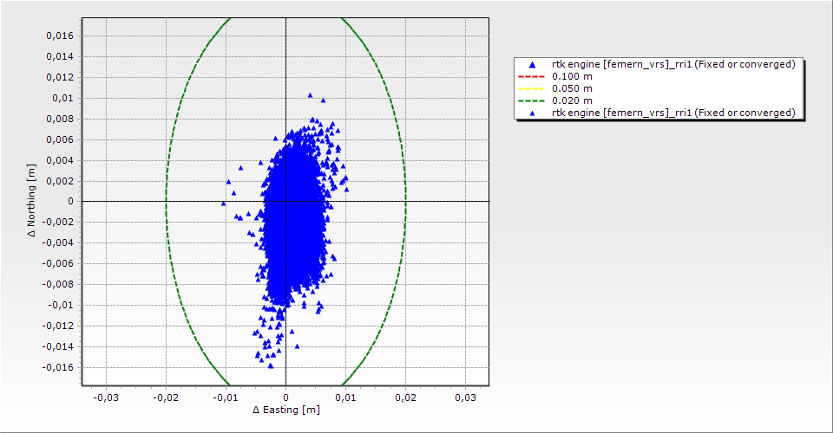
Task: Click the 0,02 tick on Easting axis
Action: 405,397
